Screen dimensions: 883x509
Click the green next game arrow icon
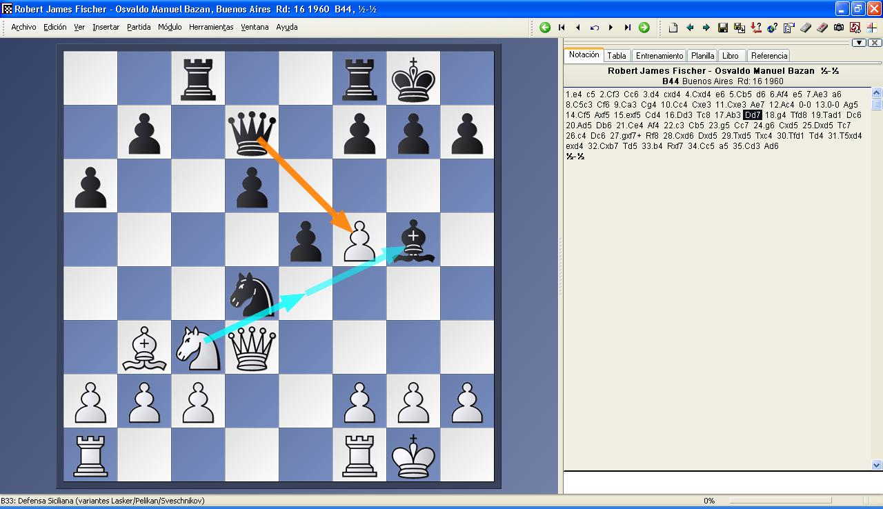pyautogui.click(x=644, y=28)
